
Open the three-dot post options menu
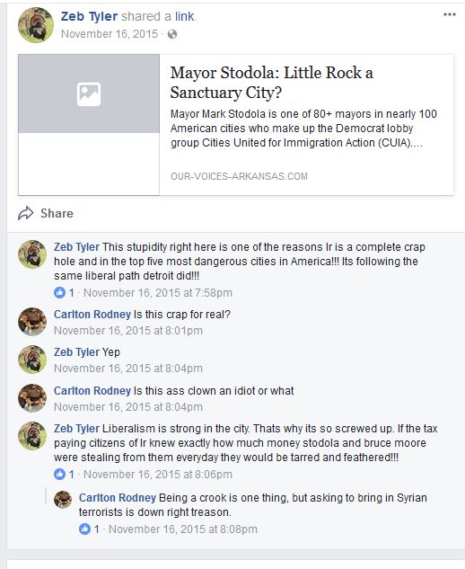pos(450,14)
